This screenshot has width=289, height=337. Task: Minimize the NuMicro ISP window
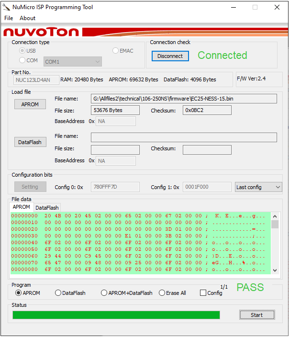(233, 7)
